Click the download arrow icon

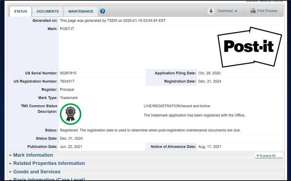pos(211,11)
